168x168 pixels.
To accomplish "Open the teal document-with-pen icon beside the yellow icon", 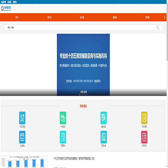I will tap(104, 118).
